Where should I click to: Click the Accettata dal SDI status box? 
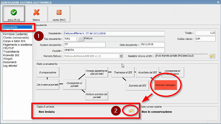point(147,72)
